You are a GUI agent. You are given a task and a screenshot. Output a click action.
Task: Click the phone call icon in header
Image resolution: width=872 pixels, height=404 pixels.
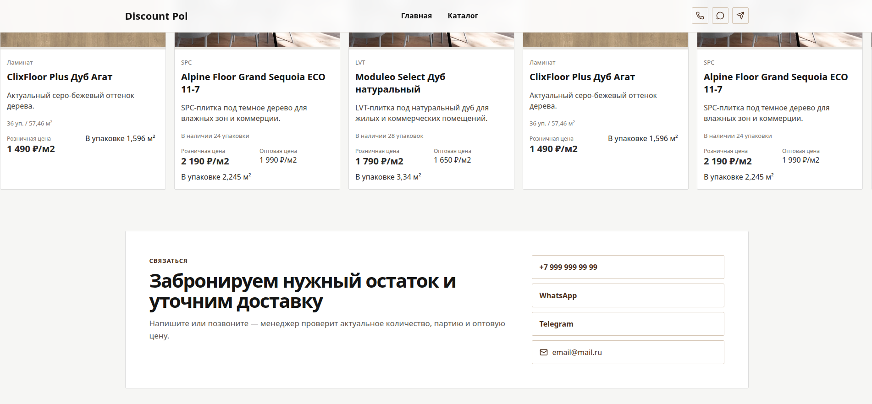pos(700,16)
